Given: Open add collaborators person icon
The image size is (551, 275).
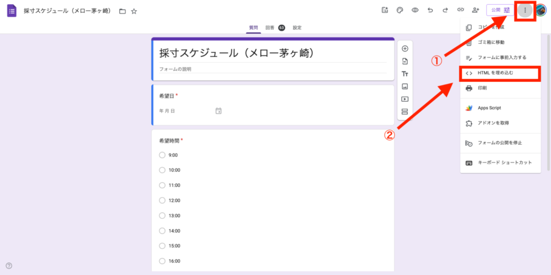Looking at the screenshot, I should pos(475,10).
